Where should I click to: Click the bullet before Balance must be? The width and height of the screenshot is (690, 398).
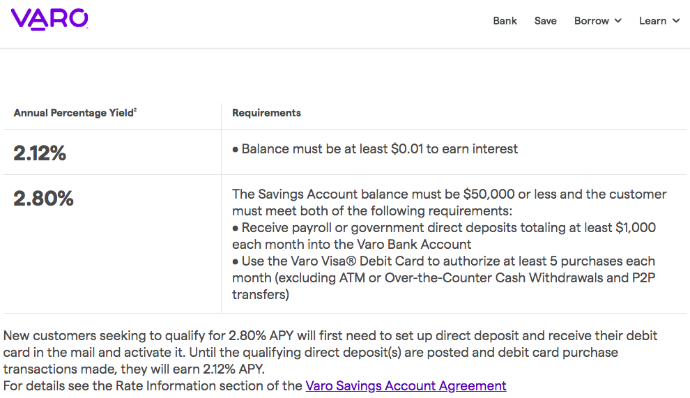pos(236,150)
